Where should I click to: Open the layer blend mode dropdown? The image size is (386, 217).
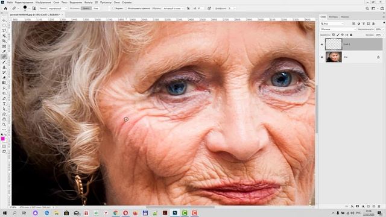click(338, 30)
